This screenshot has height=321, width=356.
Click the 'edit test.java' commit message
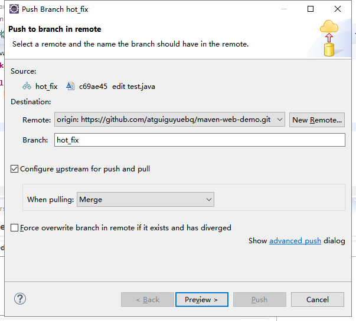(x=133, y=87)
